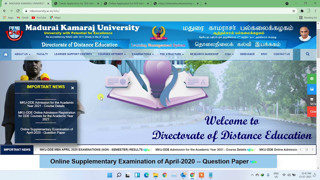Open Outlook from the taskbar
The width and height of the screenshot is (320, 180).
[183, 175]
